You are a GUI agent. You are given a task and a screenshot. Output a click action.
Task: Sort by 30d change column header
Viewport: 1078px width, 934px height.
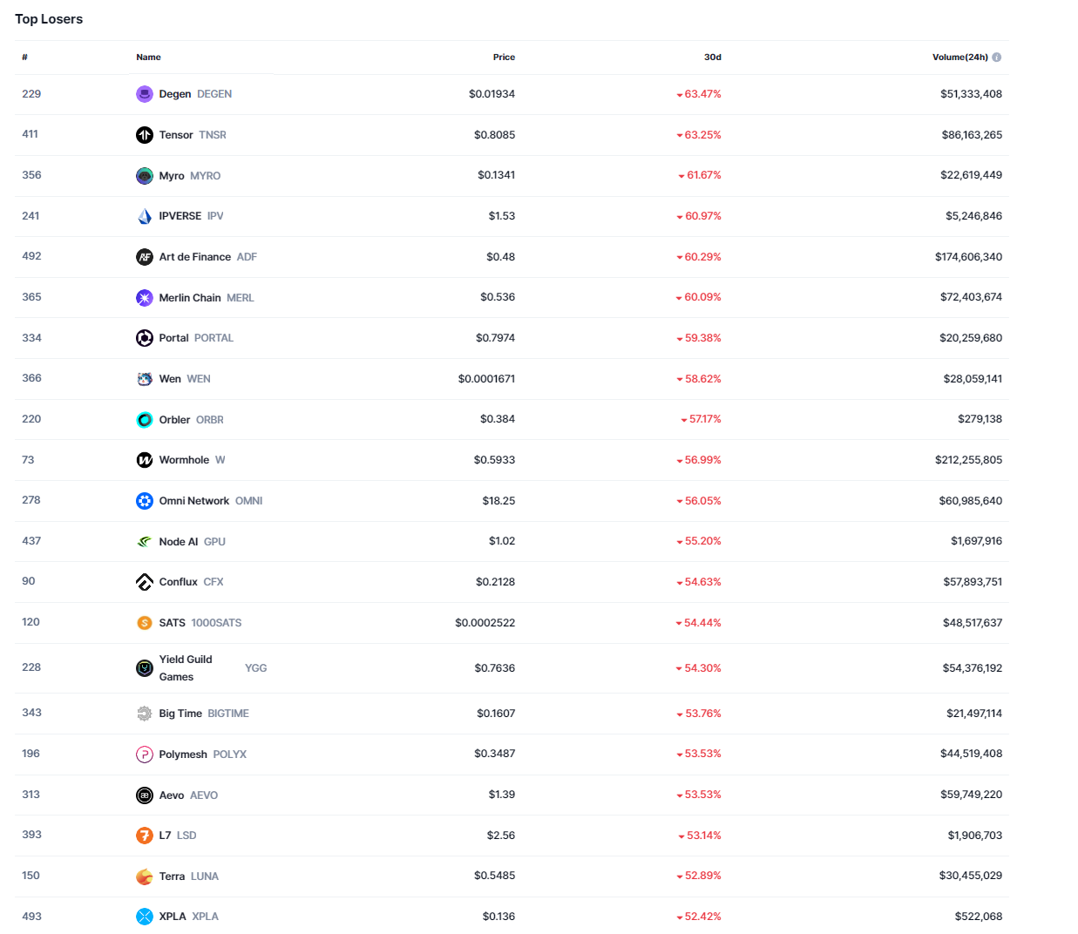click(x=712, y=58)
